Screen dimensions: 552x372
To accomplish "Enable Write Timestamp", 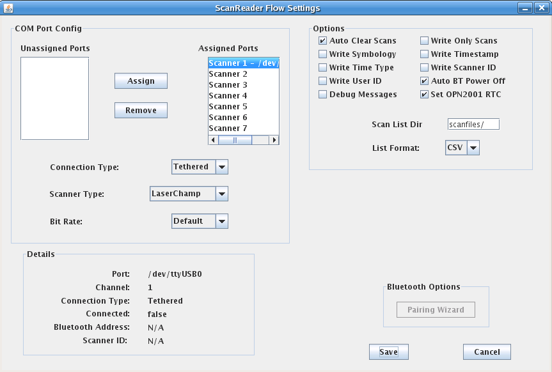I will tap(424, 54).
